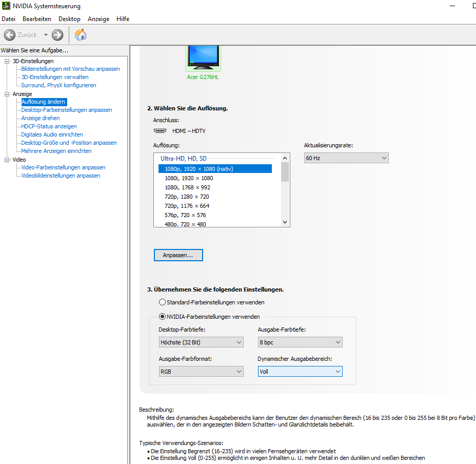Open Anzeige drehen
Viewport: 476px width, 464px height.
click(x=41, y=118)
